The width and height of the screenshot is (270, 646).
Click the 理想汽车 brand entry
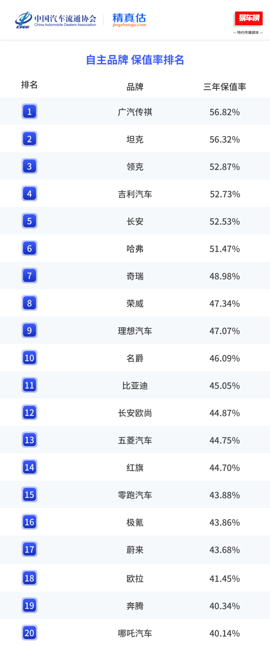pyautogui.click(x=135, y=331)
